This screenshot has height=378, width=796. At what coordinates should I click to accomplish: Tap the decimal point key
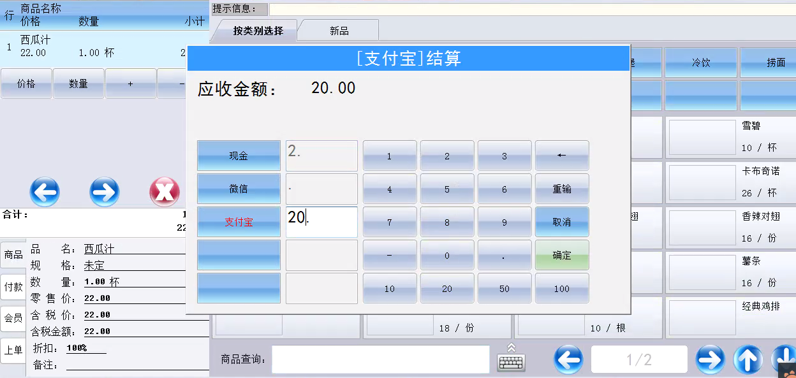tap(505, 255)
